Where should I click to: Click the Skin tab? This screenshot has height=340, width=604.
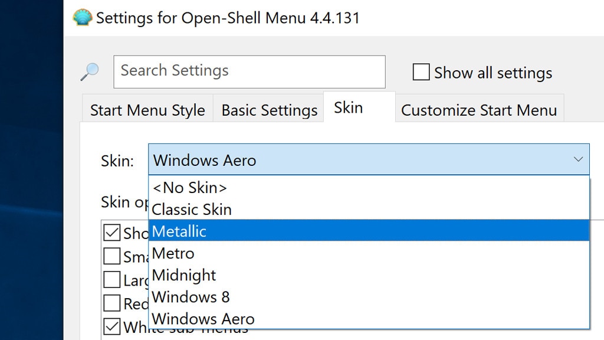(x=348, y=107)
